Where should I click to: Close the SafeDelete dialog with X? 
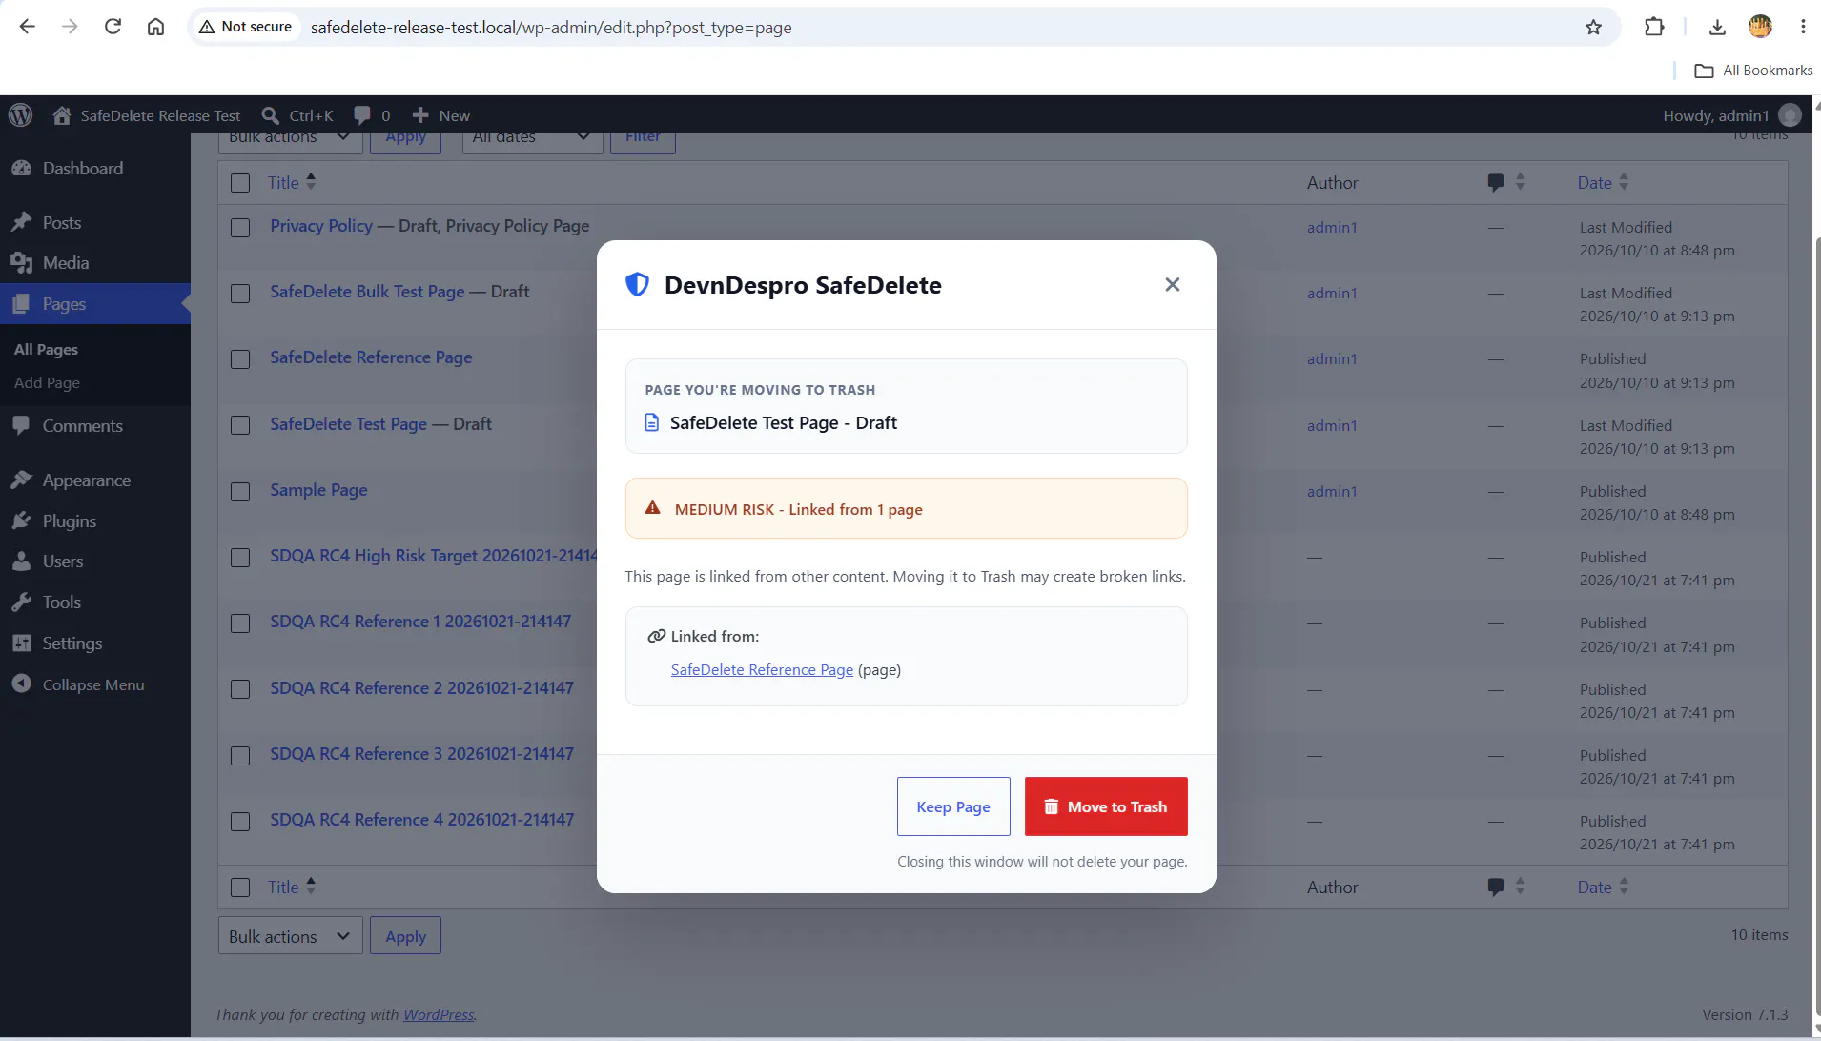pos(1173,284)
